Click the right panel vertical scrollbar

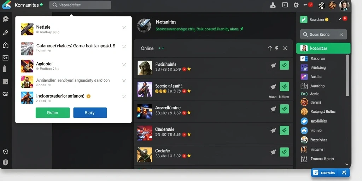click(348, 75)
